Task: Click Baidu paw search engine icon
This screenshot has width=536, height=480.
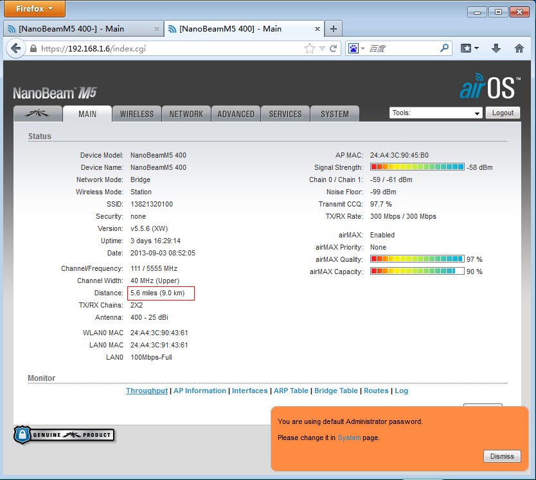Action: tap(353, 48)
